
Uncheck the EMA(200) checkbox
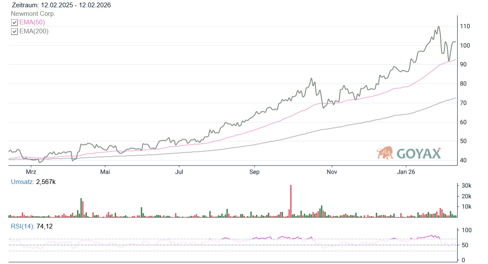15,31
